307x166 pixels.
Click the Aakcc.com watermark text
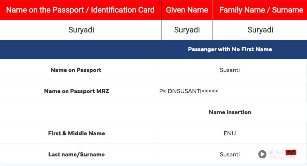pos(282,157)
